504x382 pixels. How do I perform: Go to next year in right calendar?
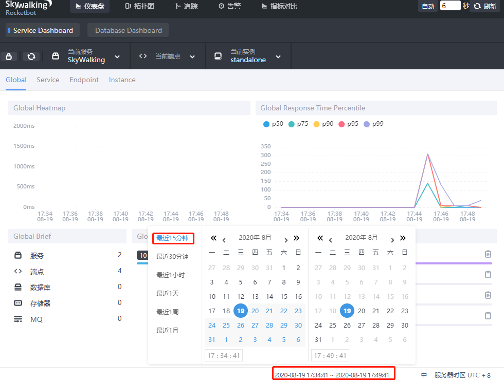403,238
